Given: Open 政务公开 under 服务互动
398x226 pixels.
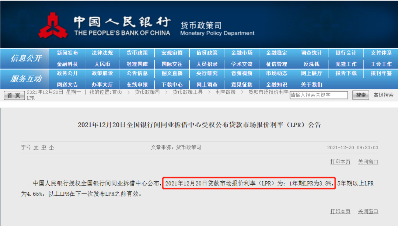Looking at the screenshot, I should click(x=67, y=73).
